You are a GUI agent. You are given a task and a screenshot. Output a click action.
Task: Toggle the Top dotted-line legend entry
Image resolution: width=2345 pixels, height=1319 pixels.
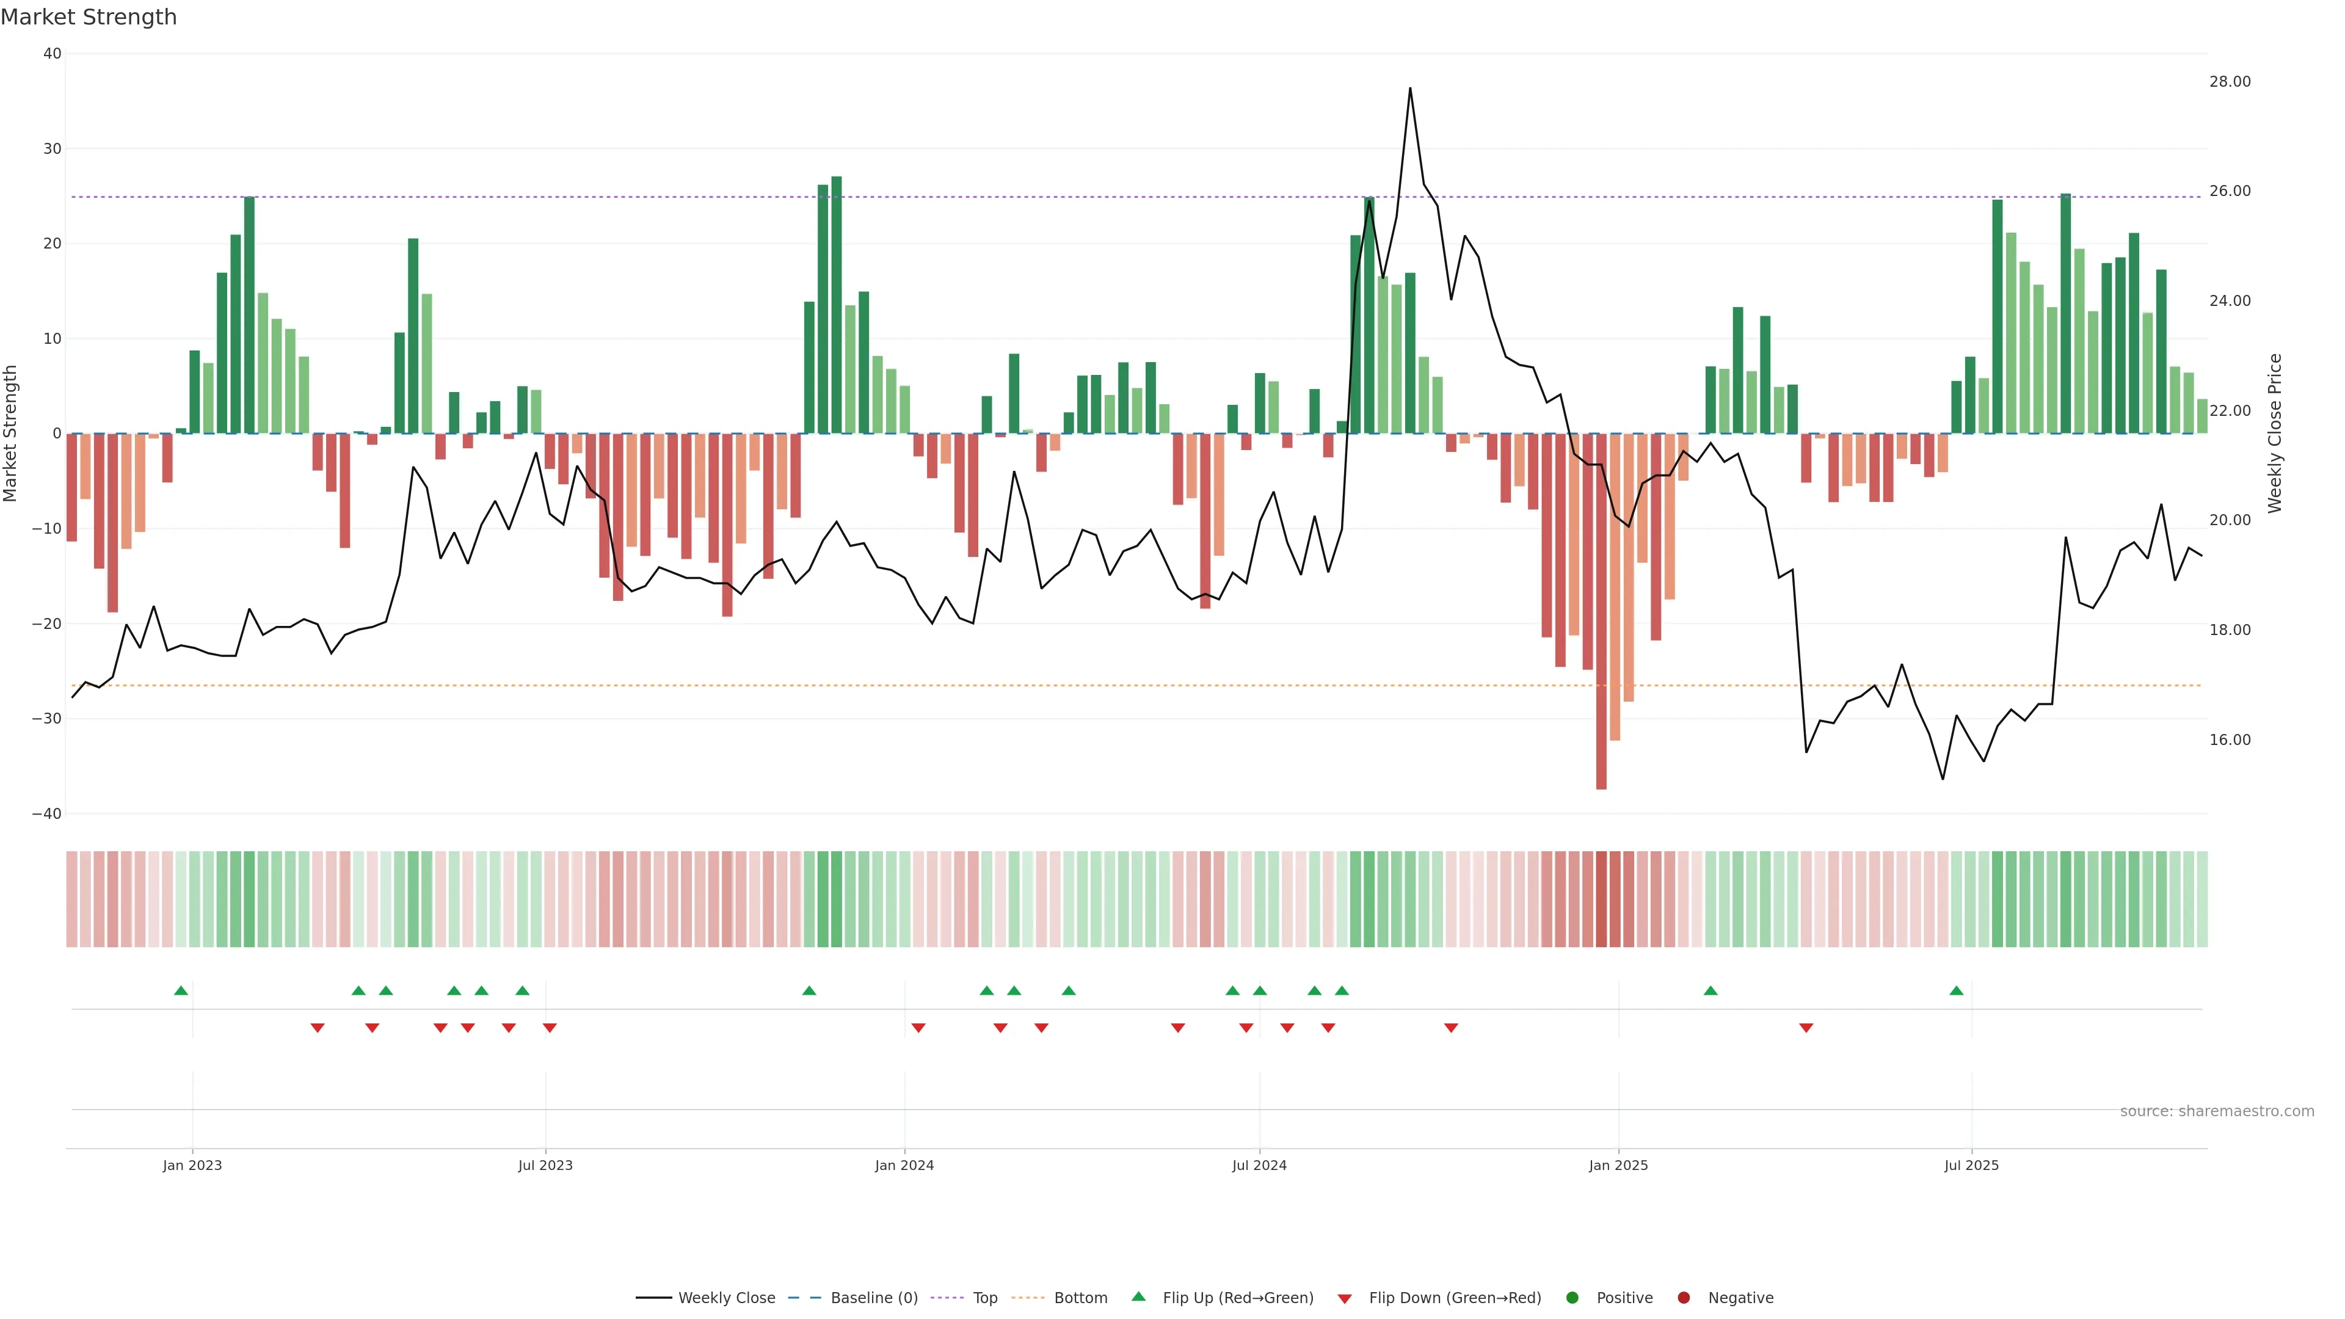point(948,1297)
